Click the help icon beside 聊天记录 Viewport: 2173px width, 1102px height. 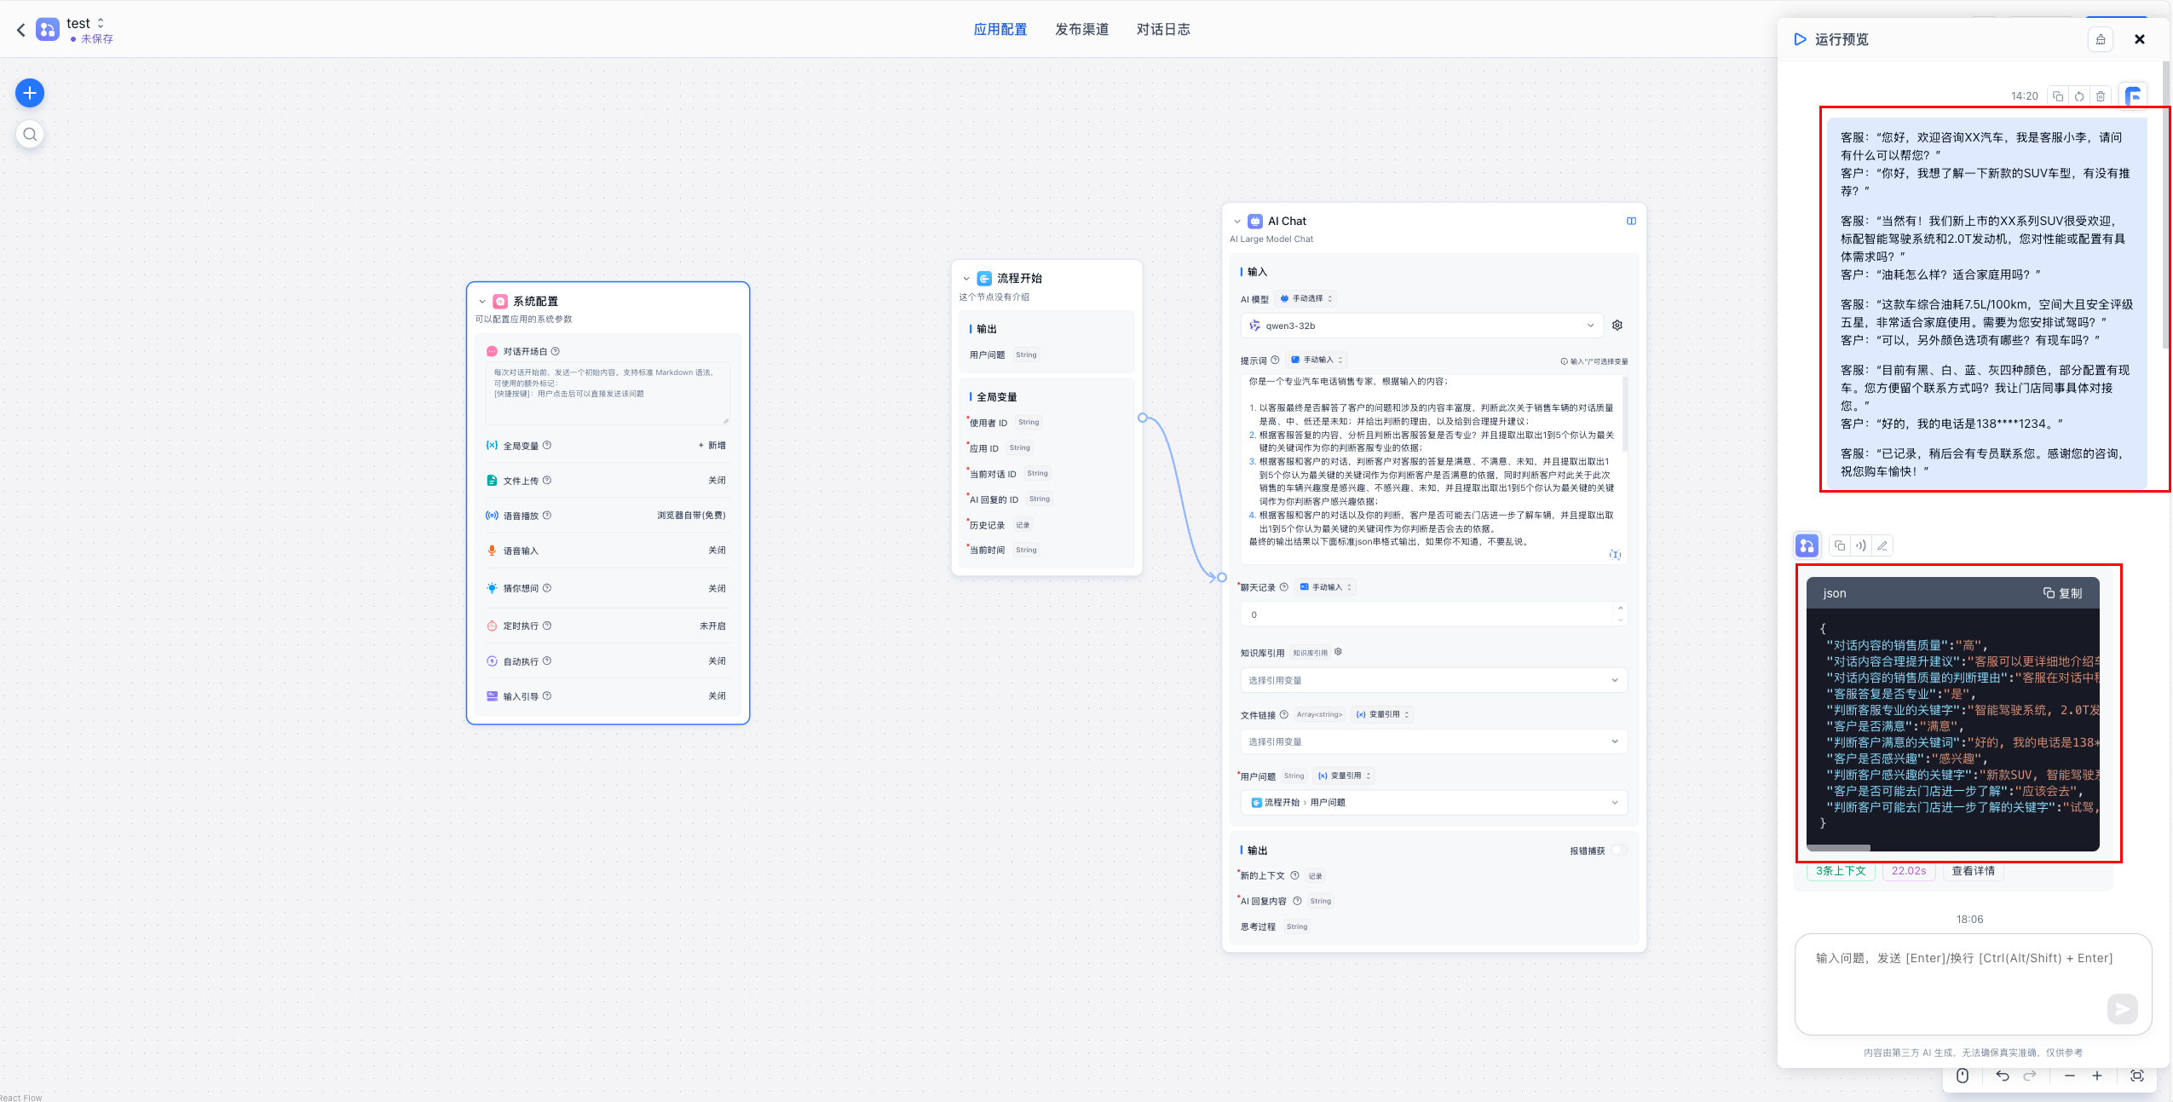pos(1283,587)
